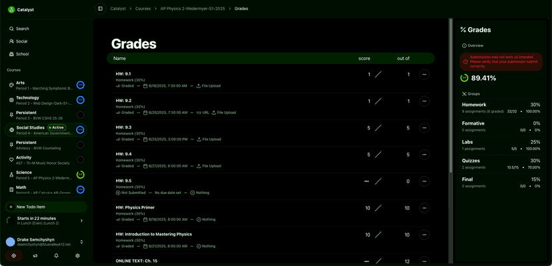
Task: Open the Science Period 5 course
Action: tap(46, 175)
